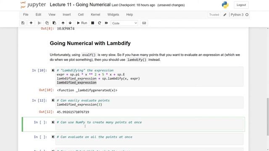
Task: Click the Python 3 kernel name
Action: tap(237, 15)
